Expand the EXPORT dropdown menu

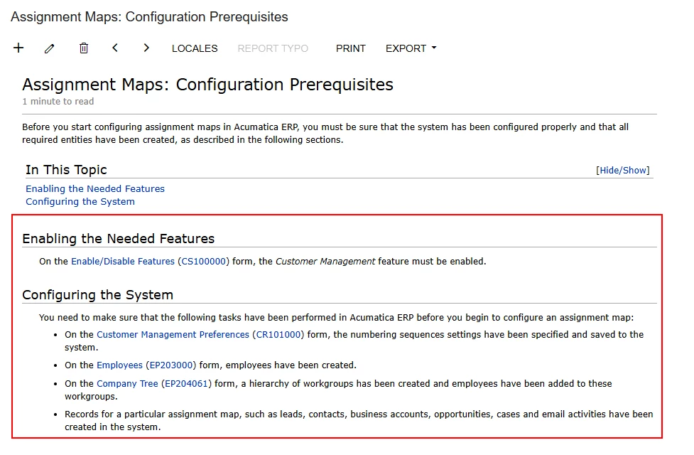coord(411,48)
